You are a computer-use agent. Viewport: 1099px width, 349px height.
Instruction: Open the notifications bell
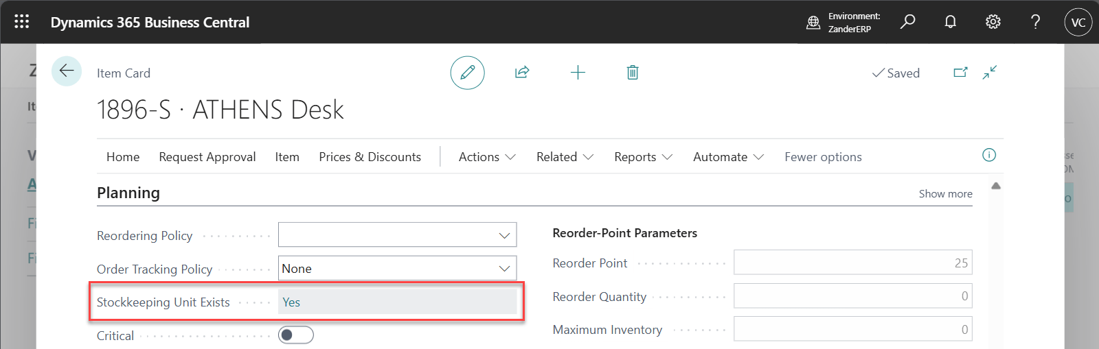[x=951, y=22]
